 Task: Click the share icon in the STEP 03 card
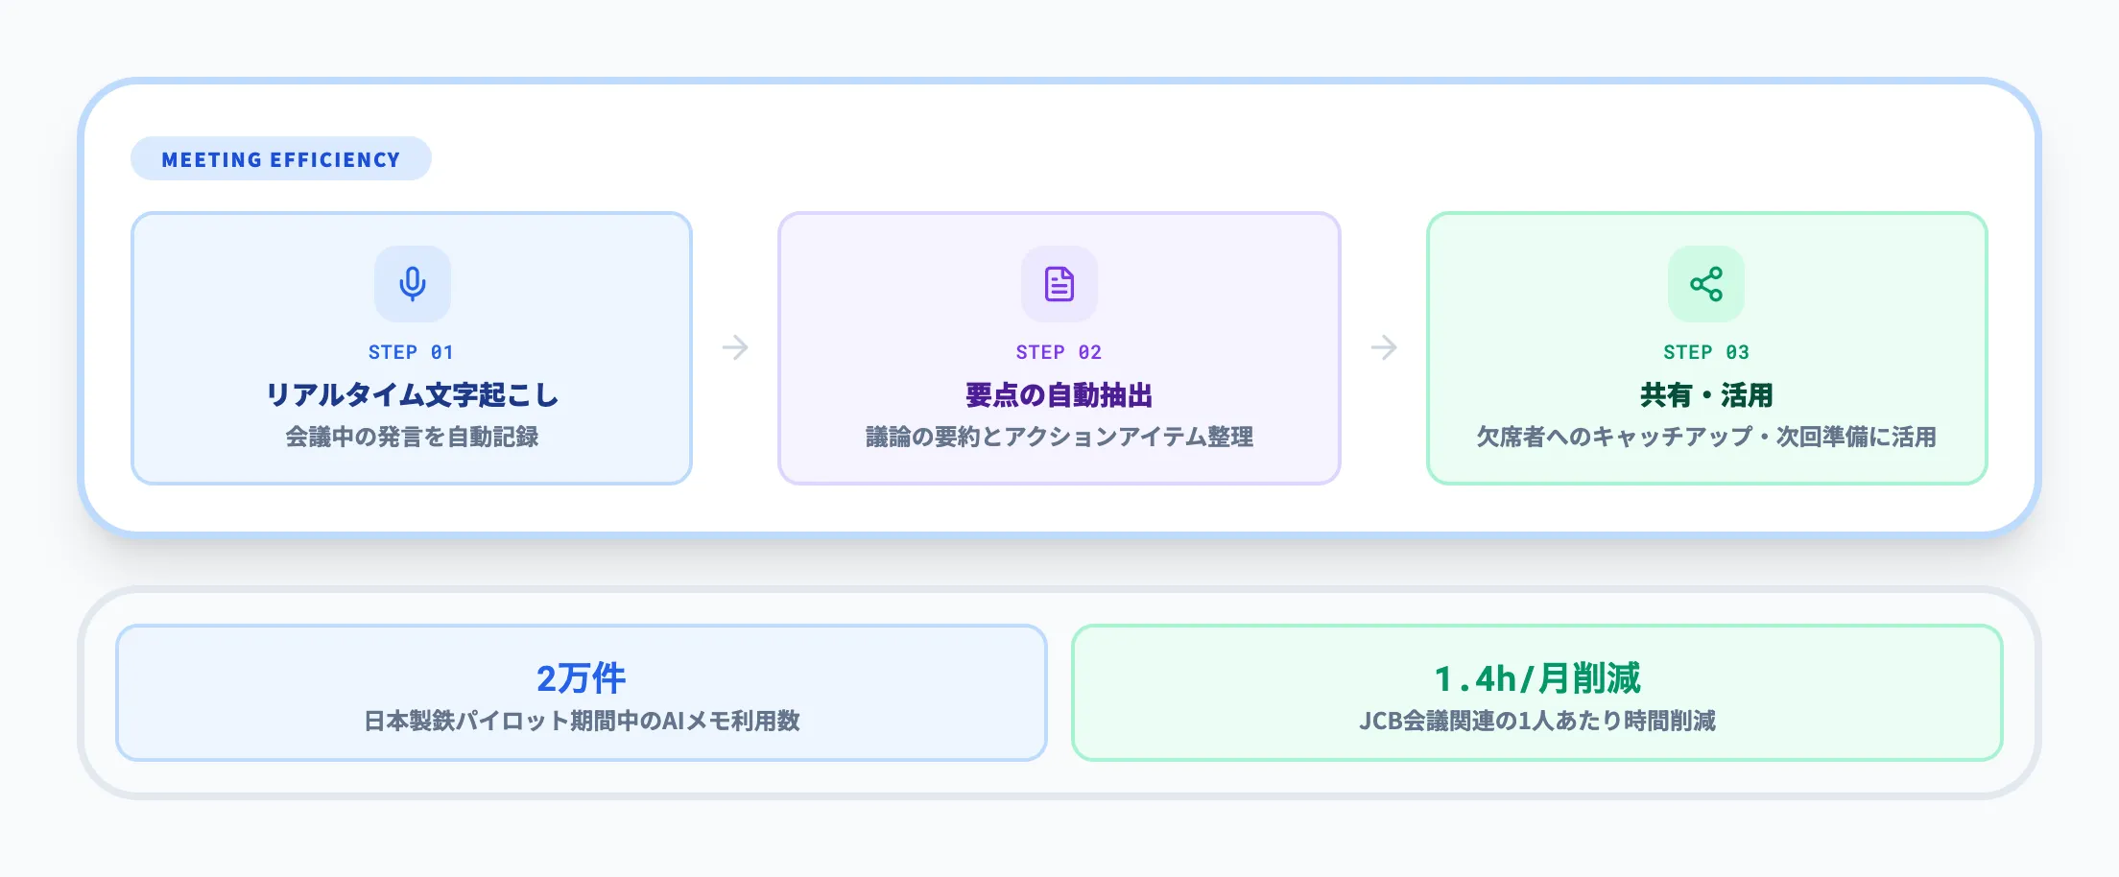tap(1704, 283)
